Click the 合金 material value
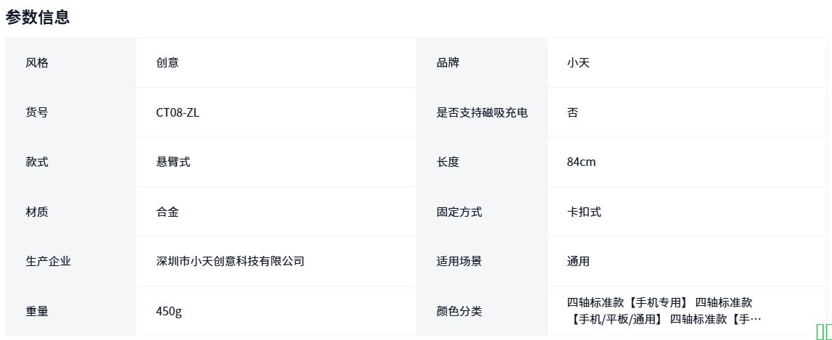832x340 pixels. pyautogui.click(x=168, y=212)
